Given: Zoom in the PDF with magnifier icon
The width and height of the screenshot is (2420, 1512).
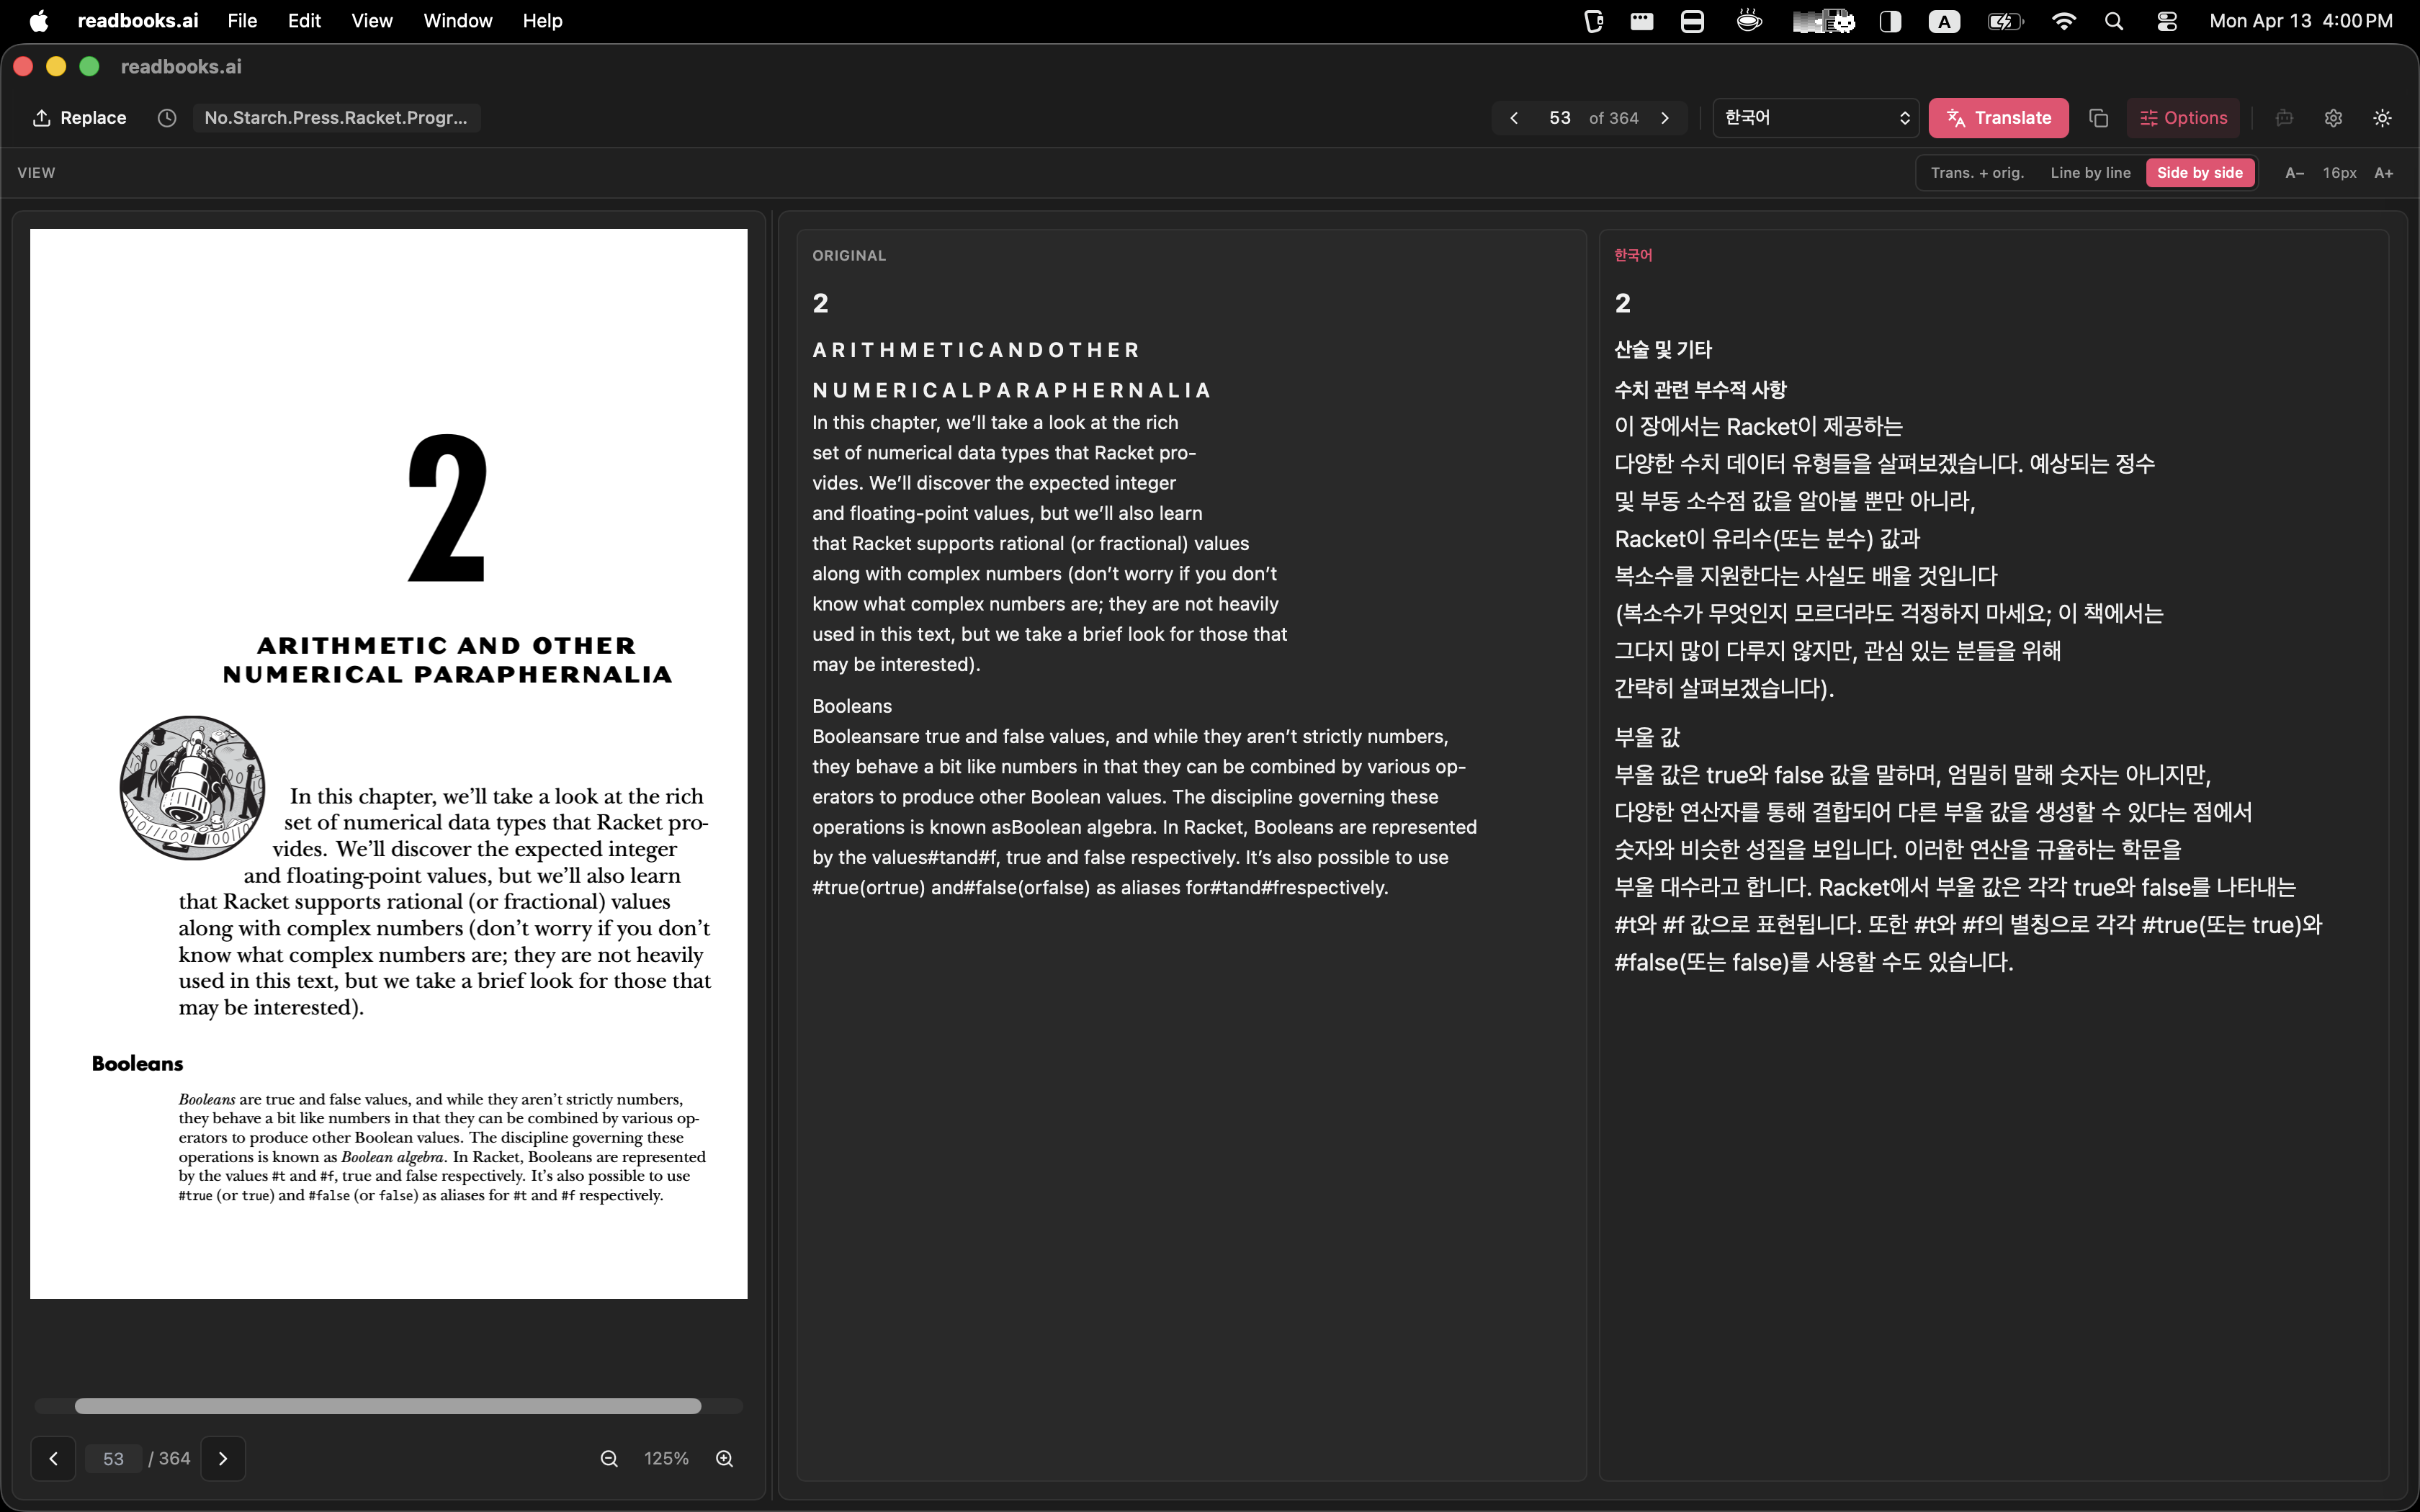Looking at the screenshot, I should (x=724, y=1458).
